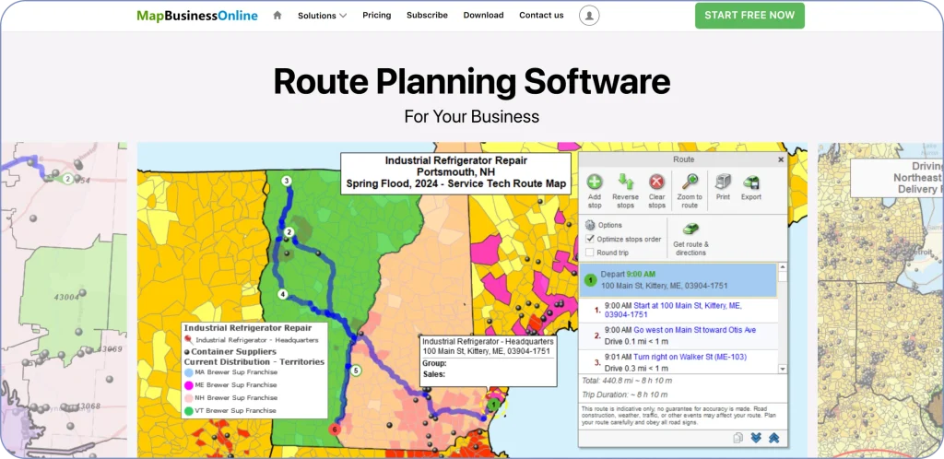Viewport: 944px width, 459px height.
Task: Click the START FREE NOW button
Action: [x=749, y=16]
